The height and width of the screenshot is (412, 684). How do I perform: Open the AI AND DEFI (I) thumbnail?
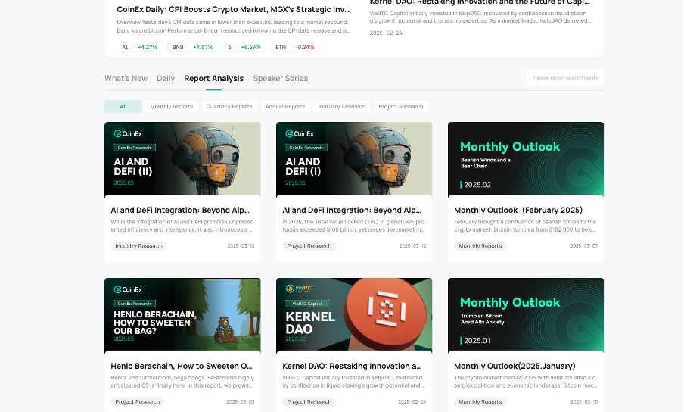pos(354,159)
